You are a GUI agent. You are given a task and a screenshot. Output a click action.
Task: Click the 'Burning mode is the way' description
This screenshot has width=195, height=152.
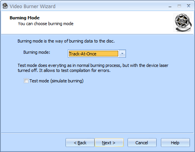point(66,41)
